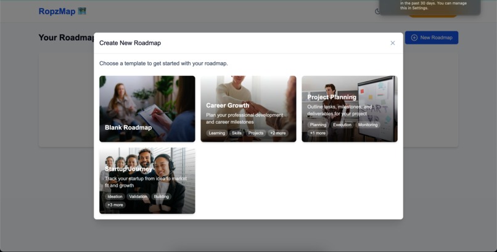
Task: Click the +2 more tag on Career Growth
Action: click(278, 133)
